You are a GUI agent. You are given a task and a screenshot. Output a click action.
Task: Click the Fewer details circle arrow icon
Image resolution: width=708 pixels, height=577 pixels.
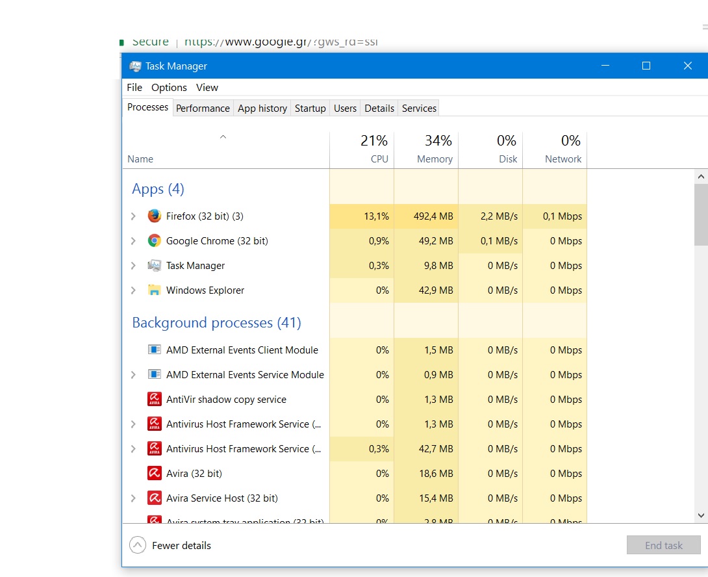pyautogui.click(x=138, y=545)
